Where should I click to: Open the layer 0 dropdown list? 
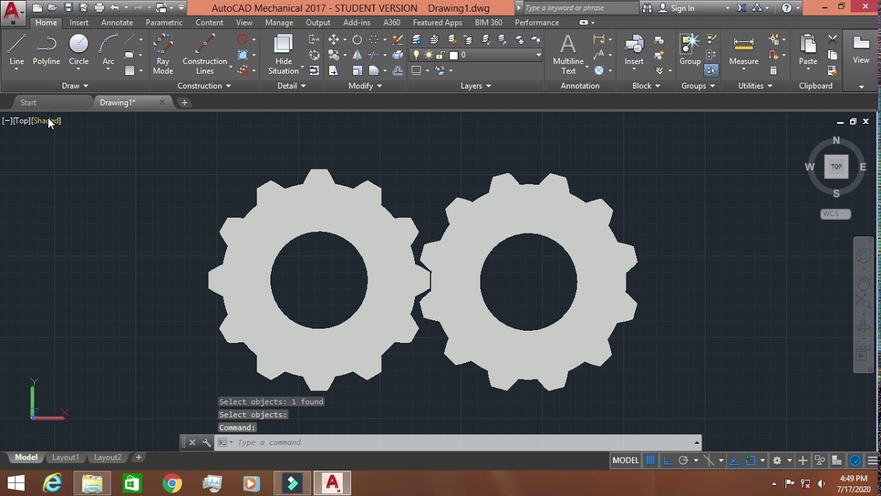539,55
